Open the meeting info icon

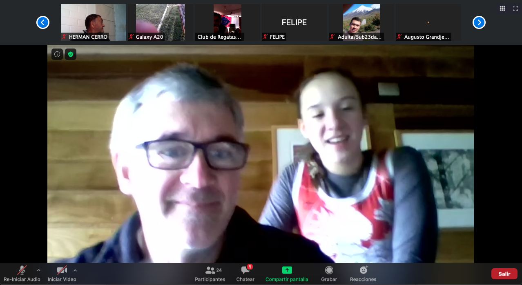[57, 54]
